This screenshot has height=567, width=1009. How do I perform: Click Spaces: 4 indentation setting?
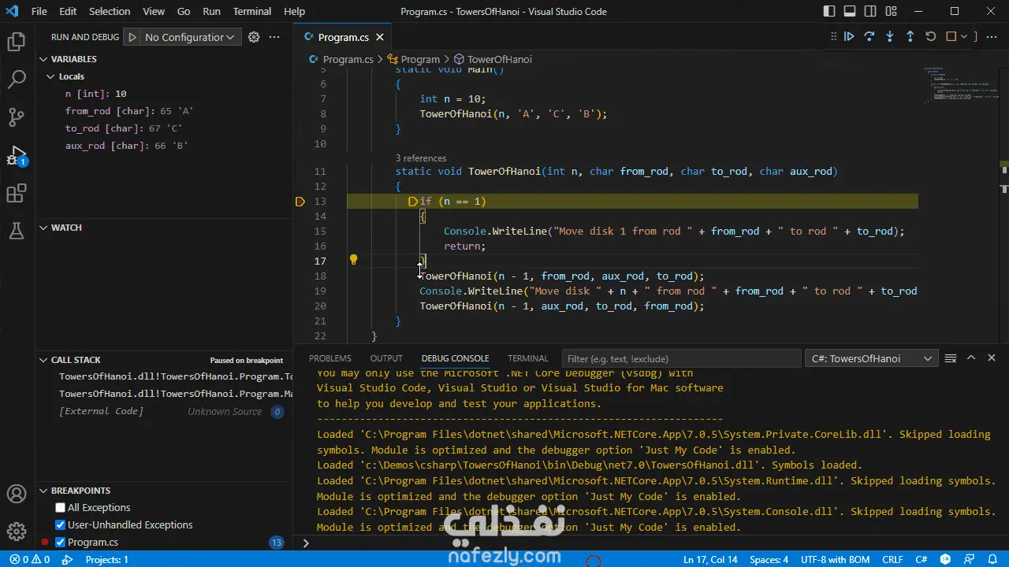769,560
